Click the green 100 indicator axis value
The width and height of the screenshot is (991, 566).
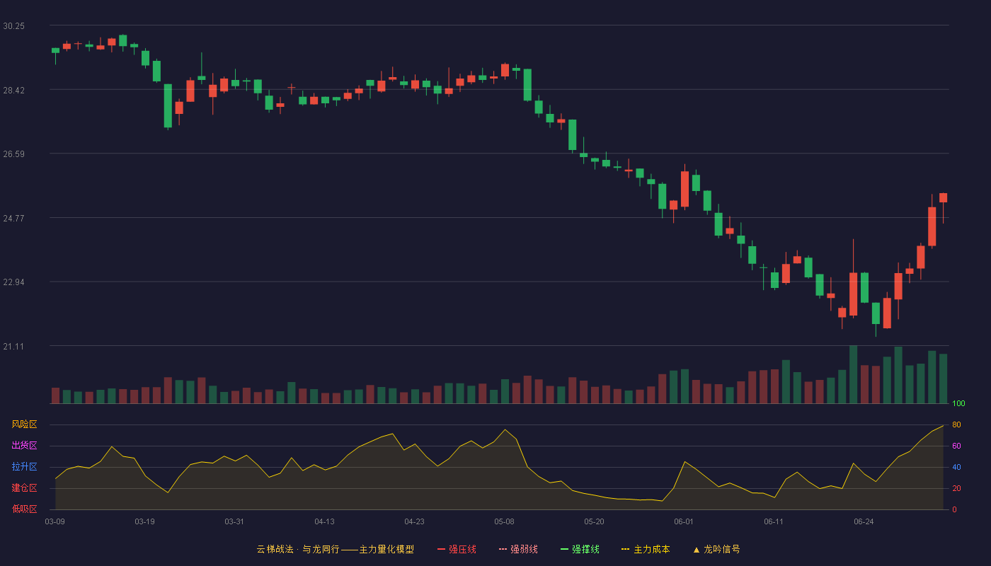click(x=958, y=404)
